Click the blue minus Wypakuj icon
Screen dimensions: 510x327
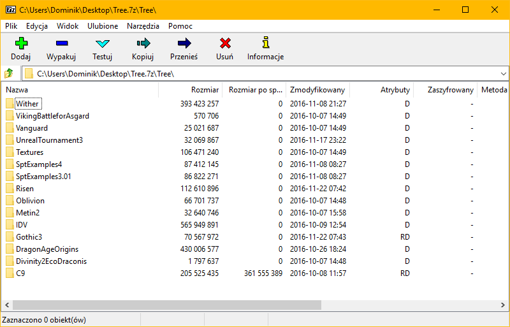(61, 43)
